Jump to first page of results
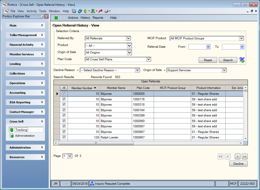 click(x=220, y=156)
